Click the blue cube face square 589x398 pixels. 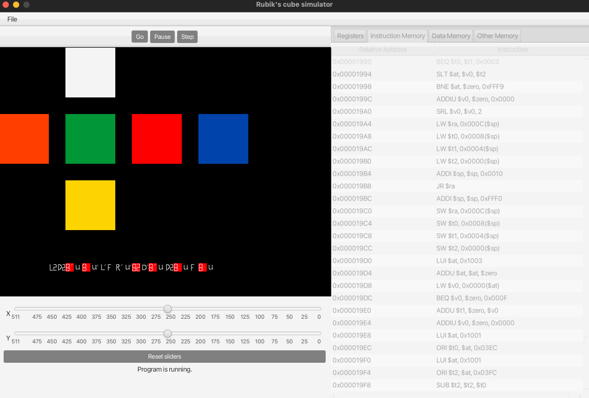tap(223, 138)
